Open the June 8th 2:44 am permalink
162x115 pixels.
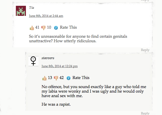(46, 16)
